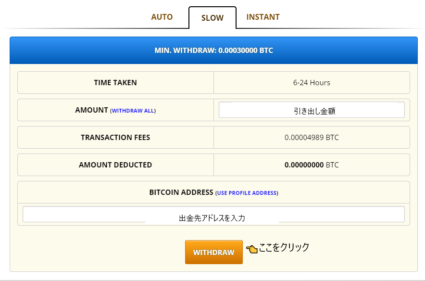Screen dimensions: 425x281
Task: Select the 0.00000000 BTC deducted amount
Action: (312, 165)
